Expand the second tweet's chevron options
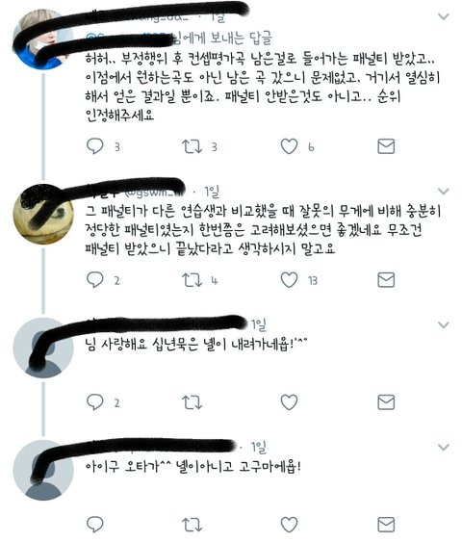The image size is (462, 542). point(444,192)
